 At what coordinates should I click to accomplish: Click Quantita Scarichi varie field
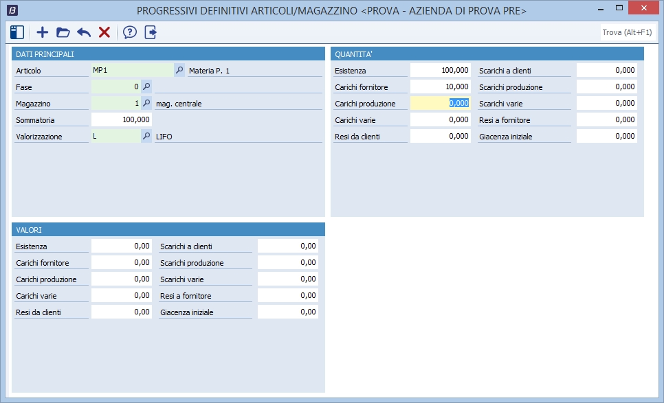pyautogui.click(x=607, y=103)
